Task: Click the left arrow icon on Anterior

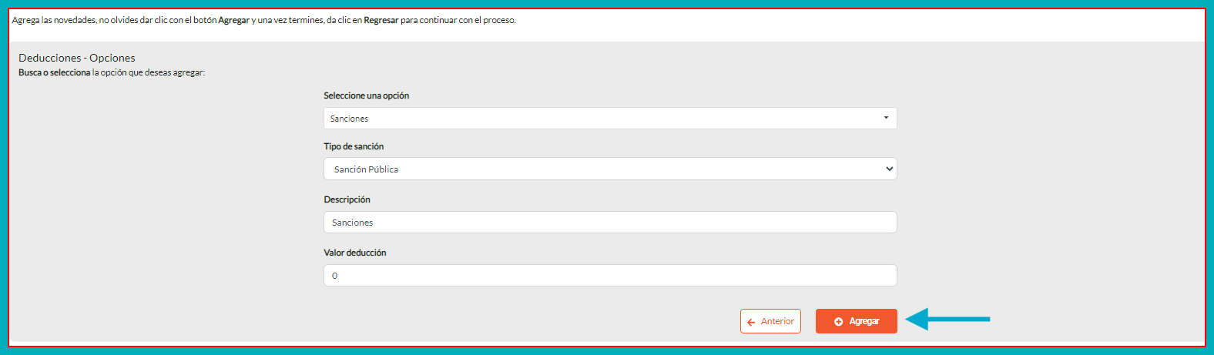Action: [751, 322]
